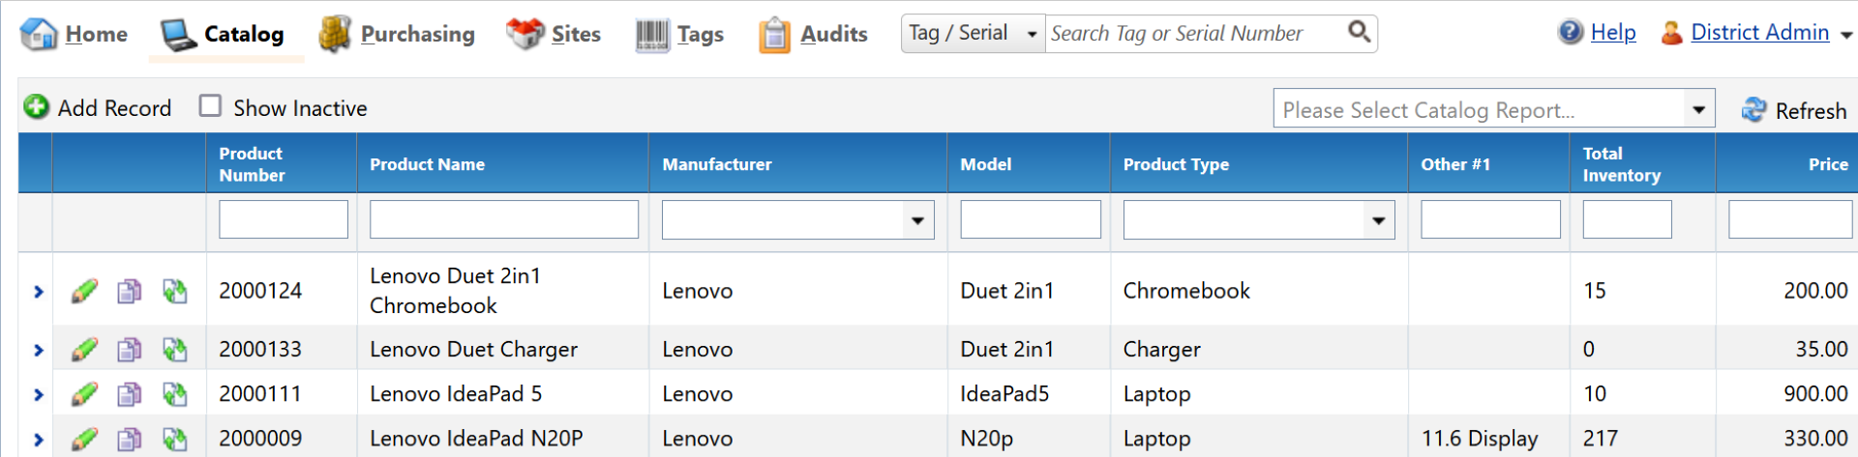Image resolution: width=1858 pixels, height=457 pixels.
Task: Sort by Other #1 column header
Action: point(1455,164)
